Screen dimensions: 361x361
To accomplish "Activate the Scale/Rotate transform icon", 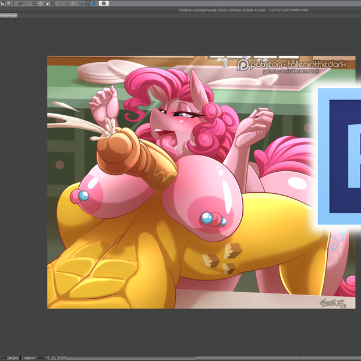I will (x=54, y=3).
